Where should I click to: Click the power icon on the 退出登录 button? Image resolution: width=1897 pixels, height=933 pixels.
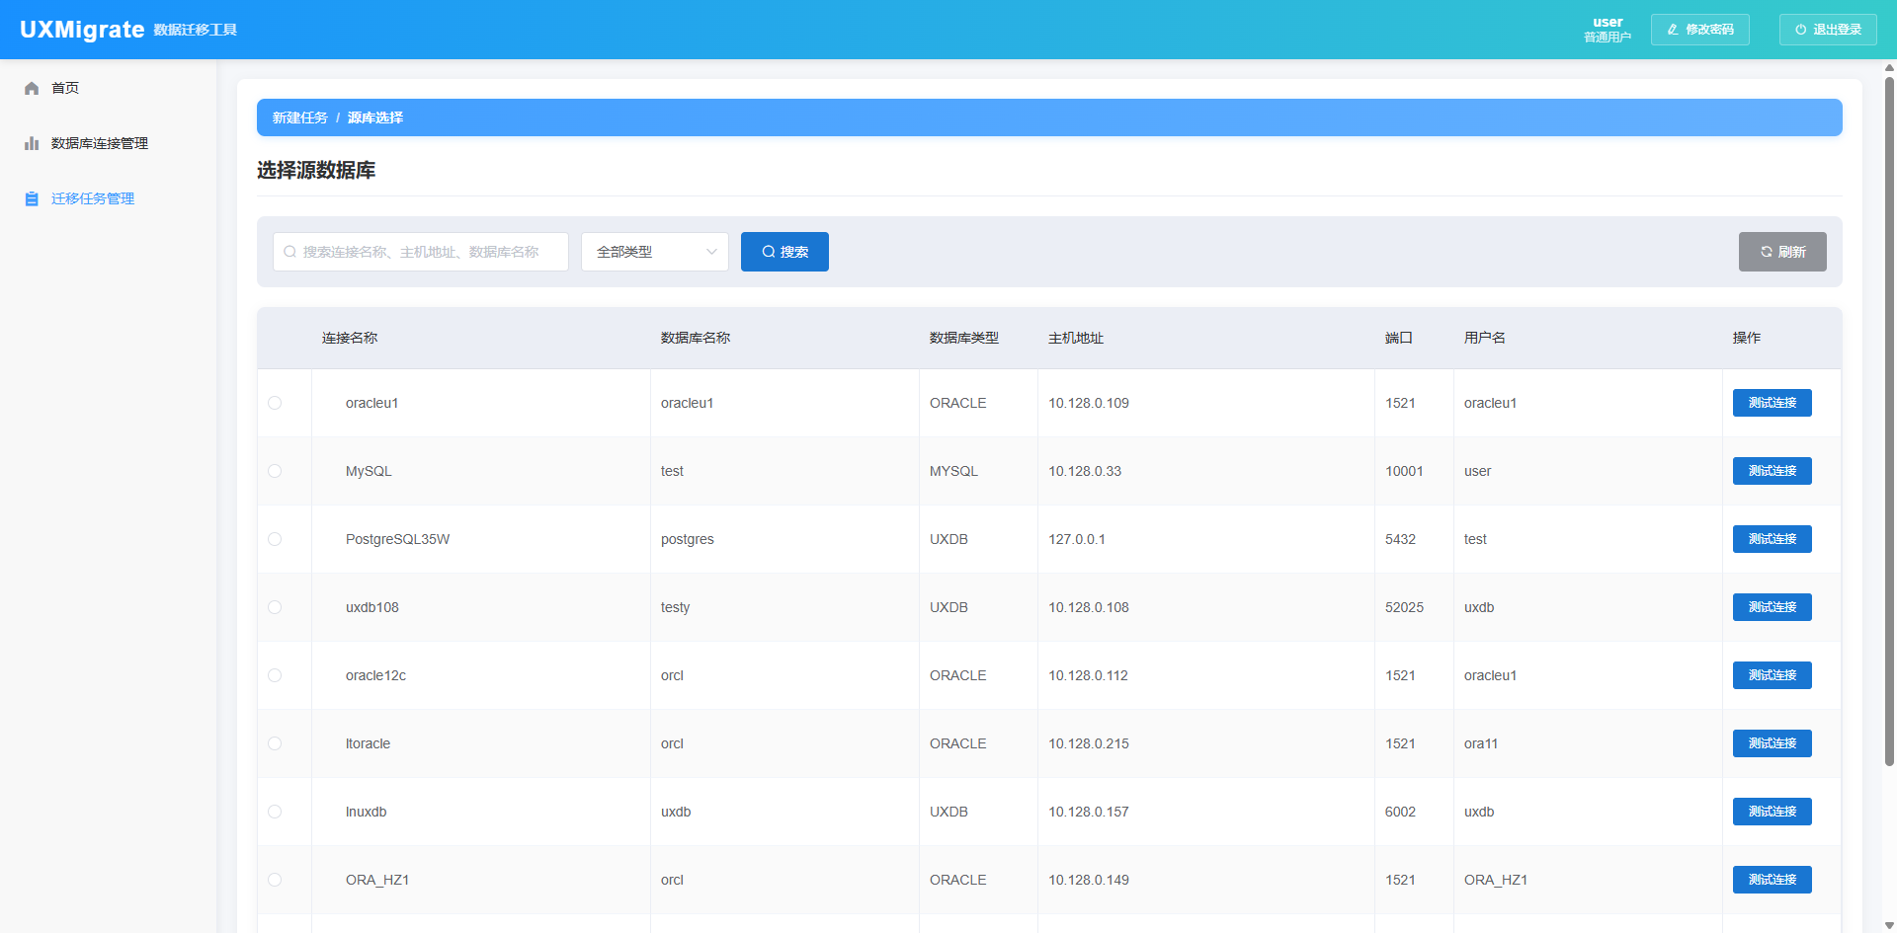pyautogui.click(x=1800, y=30)
